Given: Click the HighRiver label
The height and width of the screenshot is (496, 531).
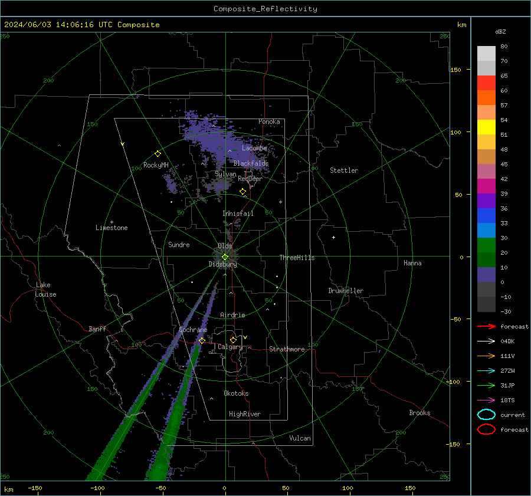Looking at the screenshot, I should pyautogui.click(x=245, y=414).
